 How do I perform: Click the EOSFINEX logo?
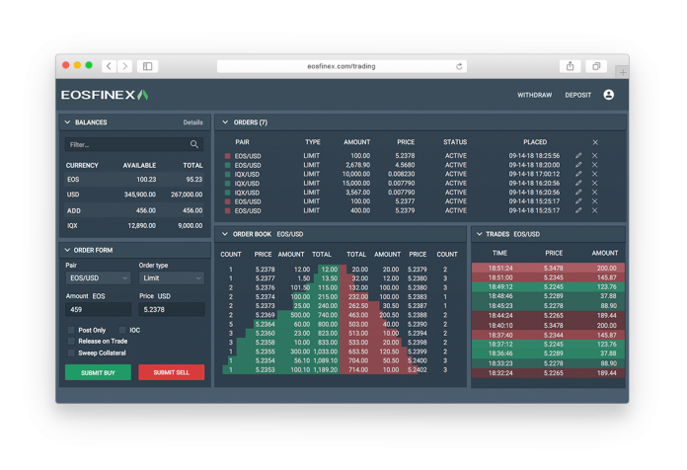pos(105,95)
